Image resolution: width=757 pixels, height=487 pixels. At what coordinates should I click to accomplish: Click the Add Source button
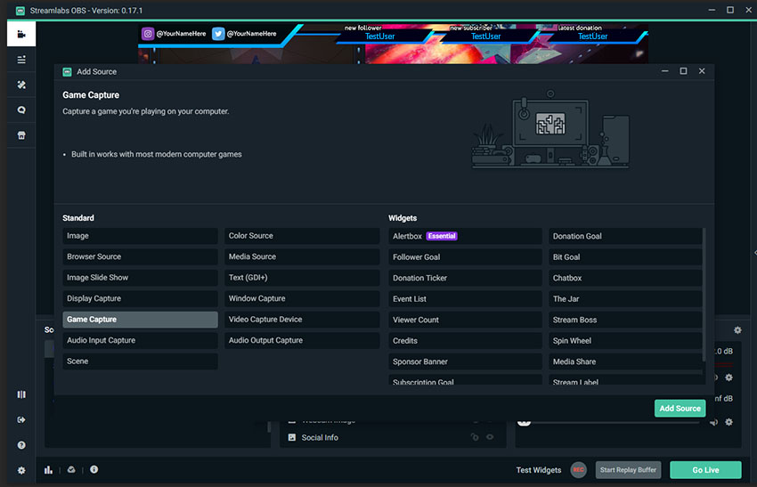tap(680, 409)
